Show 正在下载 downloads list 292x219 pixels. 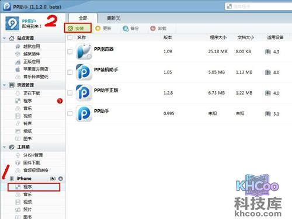tap(32, 93)
